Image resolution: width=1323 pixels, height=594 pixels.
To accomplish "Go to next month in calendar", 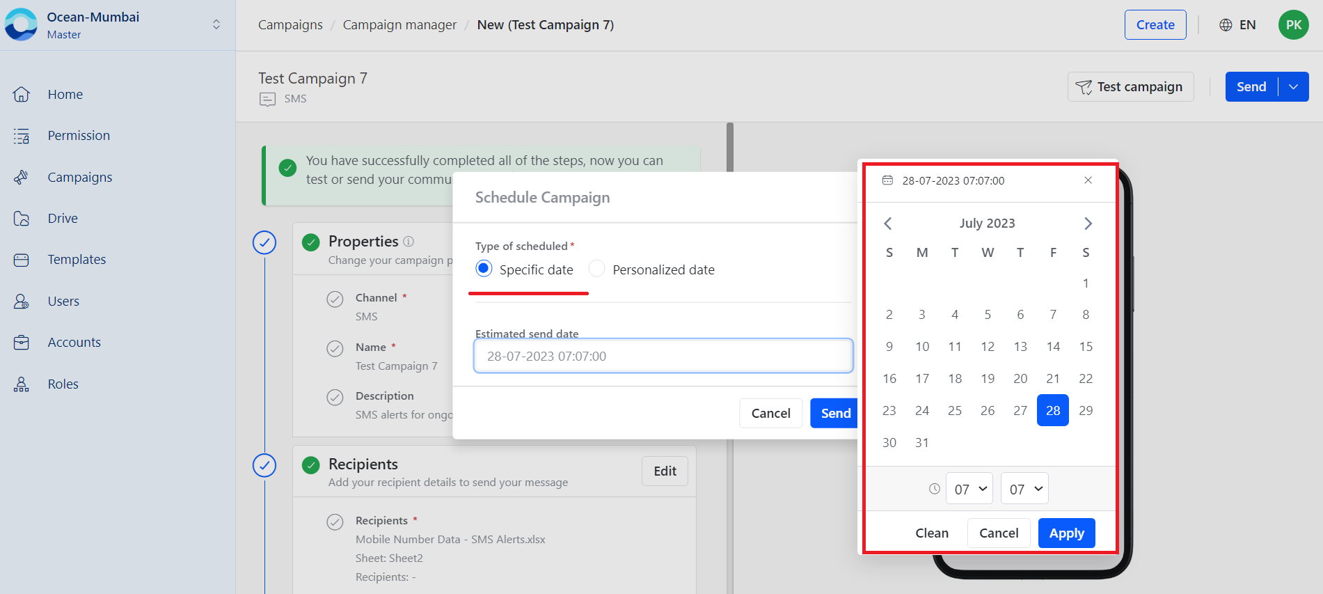I will point(1088,224).
